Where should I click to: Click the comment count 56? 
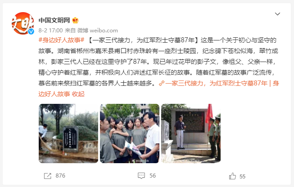(x=153, y=176)
